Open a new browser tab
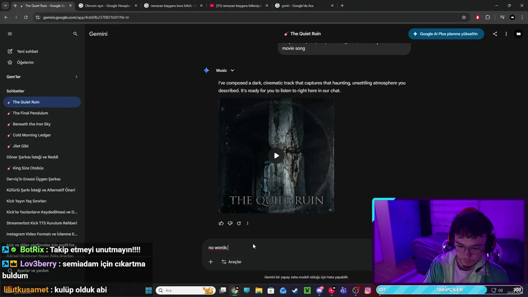This screenshot has width=528, height=297. (342, 6)
